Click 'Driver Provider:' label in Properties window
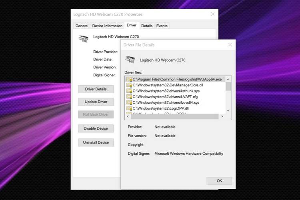300x200 pixels. coord(106,52)
